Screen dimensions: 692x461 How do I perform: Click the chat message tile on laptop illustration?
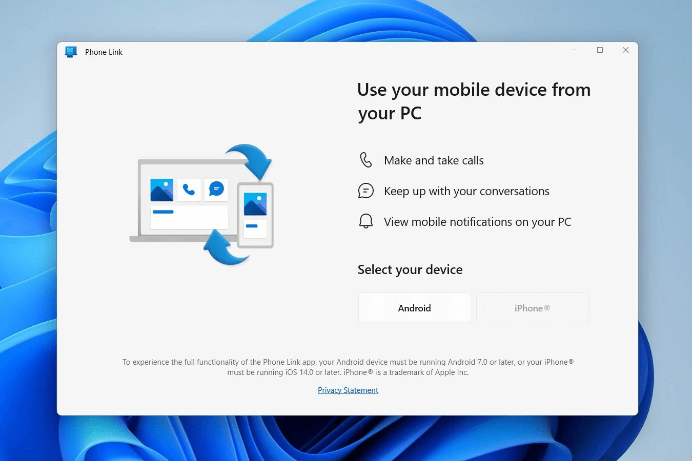216,190
